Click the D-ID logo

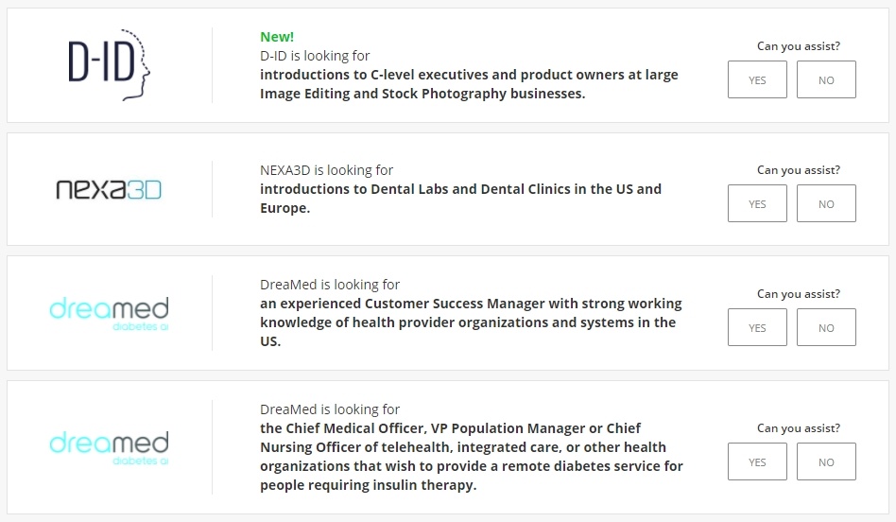[109, 64]
